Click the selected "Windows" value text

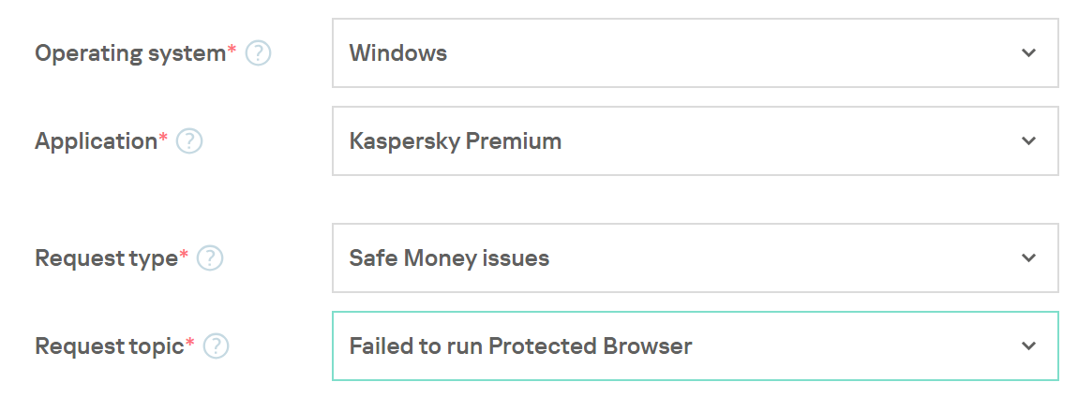[398, 53]
